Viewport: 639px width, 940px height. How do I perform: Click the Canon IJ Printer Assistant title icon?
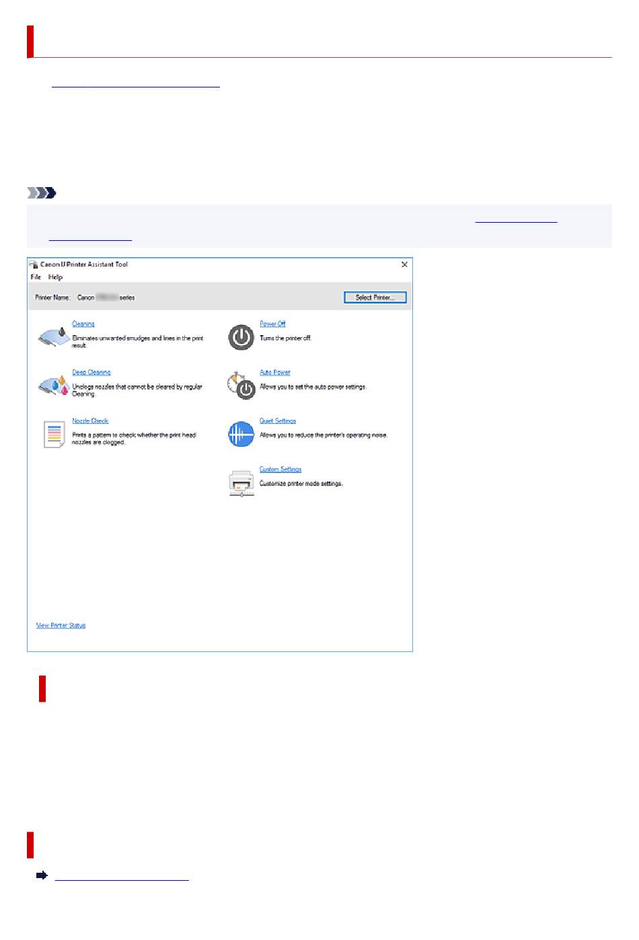[x=33, y=264]
